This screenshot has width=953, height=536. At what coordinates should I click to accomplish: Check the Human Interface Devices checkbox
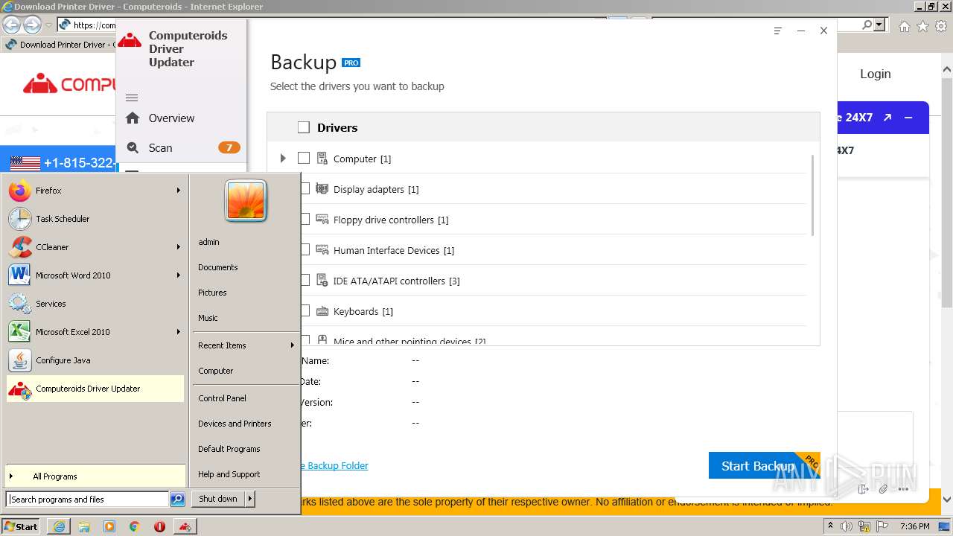pos(305,250)
